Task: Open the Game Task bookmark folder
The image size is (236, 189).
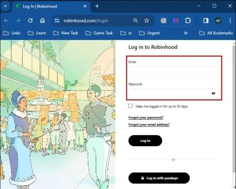Action: pyautogui.click(x=99, y=33)
